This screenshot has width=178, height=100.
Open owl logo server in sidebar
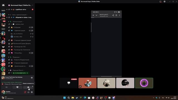point(3,47)
